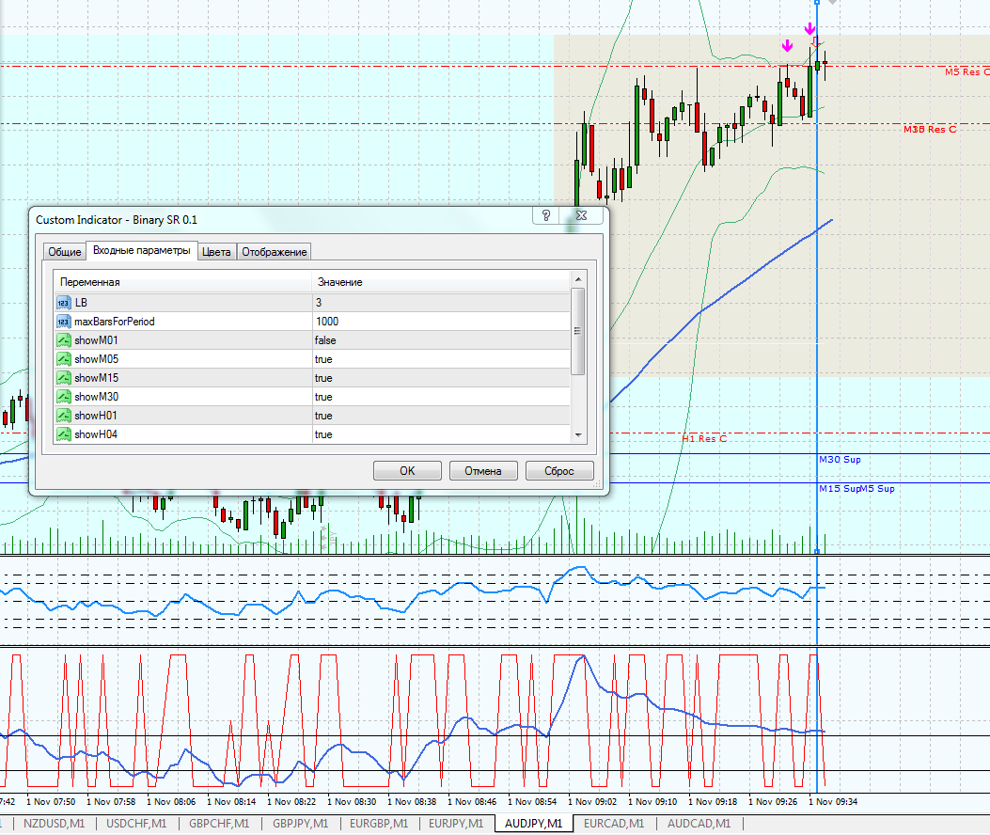
Task: Open the Цвета tab
Action: pos(216,252)
